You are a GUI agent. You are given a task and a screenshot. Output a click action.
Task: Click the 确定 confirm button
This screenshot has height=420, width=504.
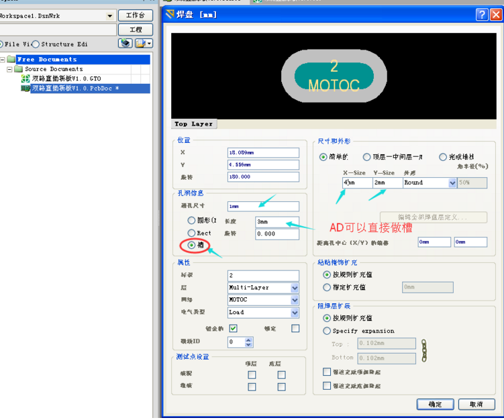click(x=435, y=405)
